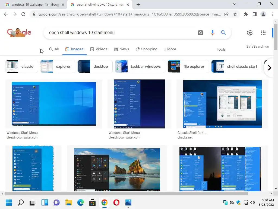This screenshot has height=209, width=278.
Task: Switch to Videos results
Action: pyautogui.click(x=99, y=49)
